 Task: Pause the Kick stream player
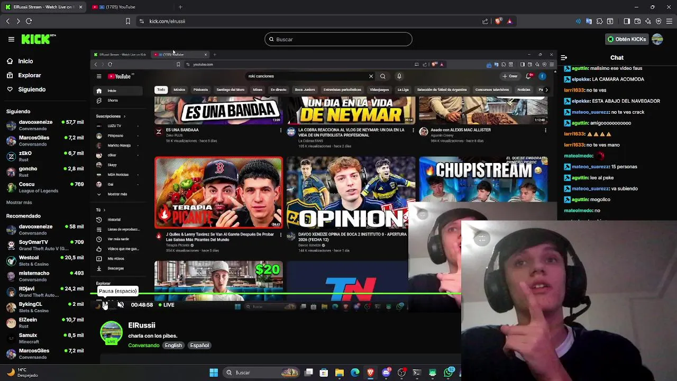pos(105,305)
